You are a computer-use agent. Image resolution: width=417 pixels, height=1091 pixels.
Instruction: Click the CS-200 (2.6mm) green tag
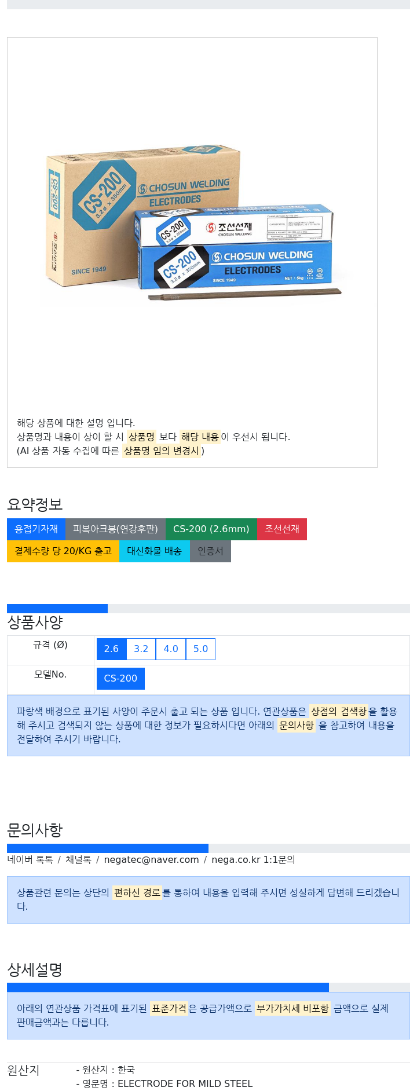tap(211, 529)
